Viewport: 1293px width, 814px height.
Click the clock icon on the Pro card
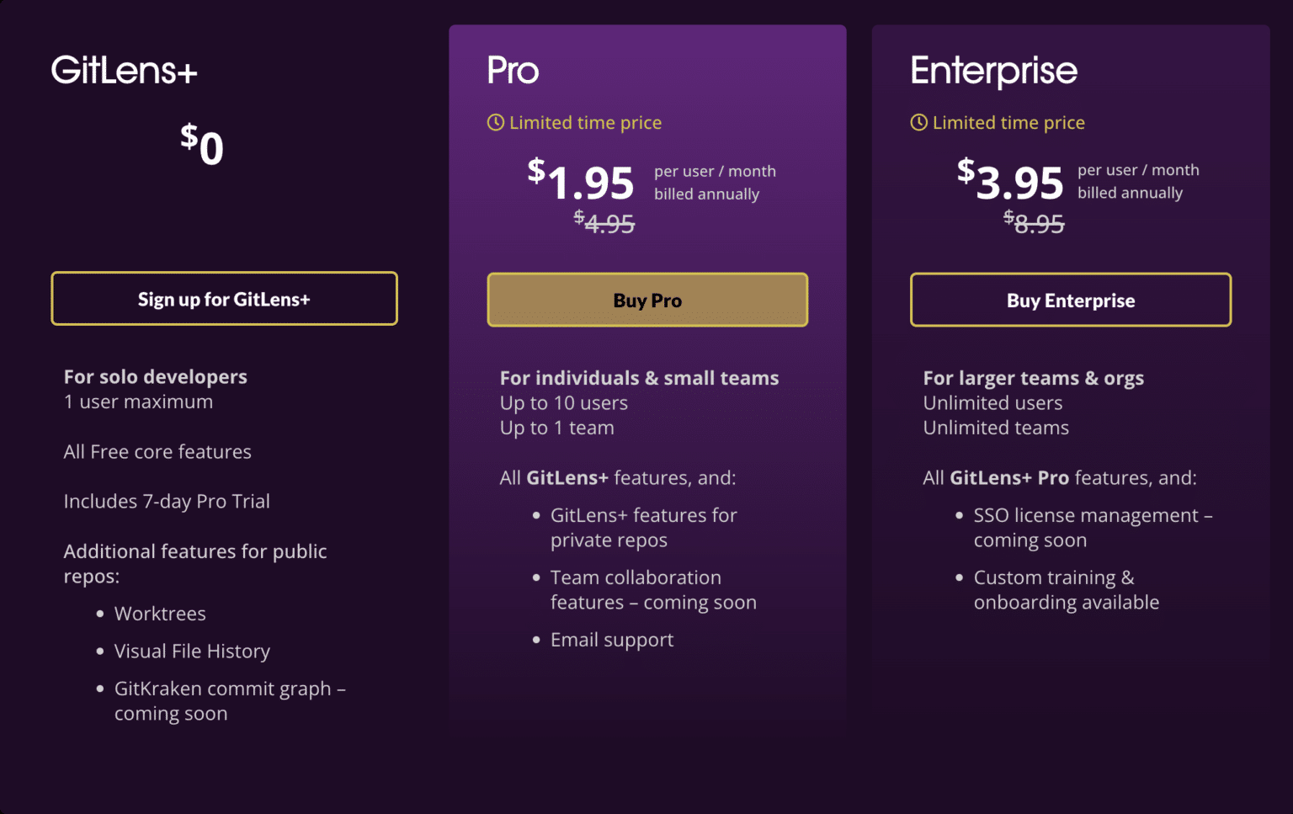click(x=495, y=122)
